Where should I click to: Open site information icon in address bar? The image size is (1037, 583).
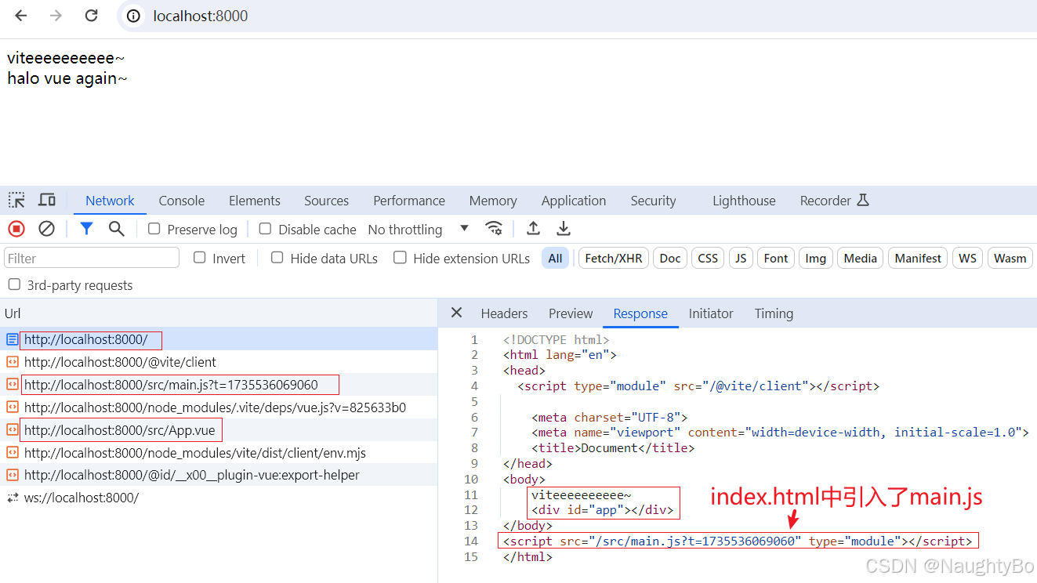tap(135, 16)
